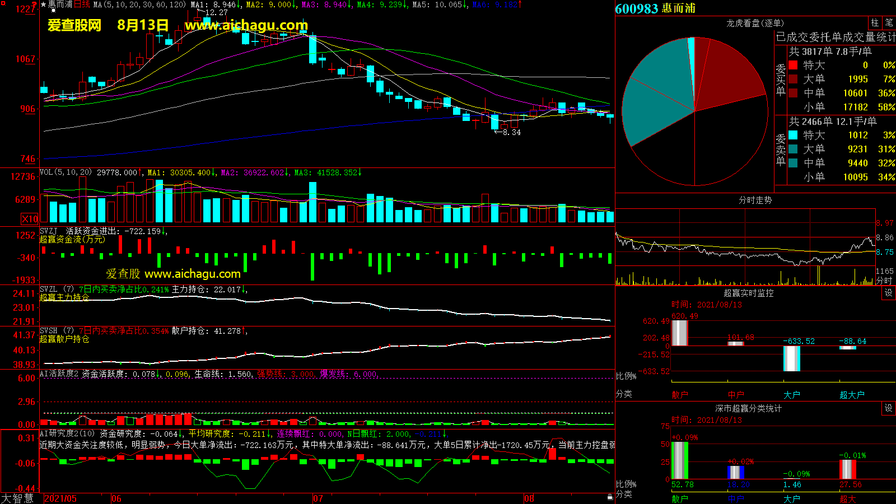
Task: Click the star icon before 惠而浦 stock name
Action: tap(44, 4)
